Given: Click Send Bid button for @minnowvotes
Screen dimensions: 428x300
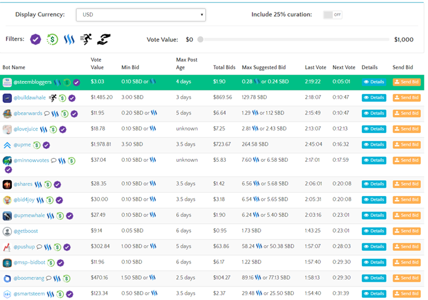Looking at the screenshot, I should point(407,160).
